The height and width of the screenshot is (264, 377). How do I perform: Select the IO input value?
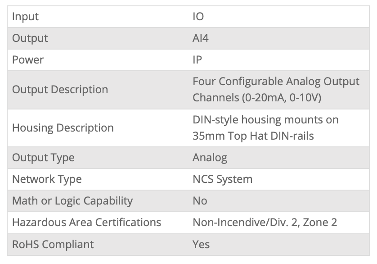click(198, 17)
